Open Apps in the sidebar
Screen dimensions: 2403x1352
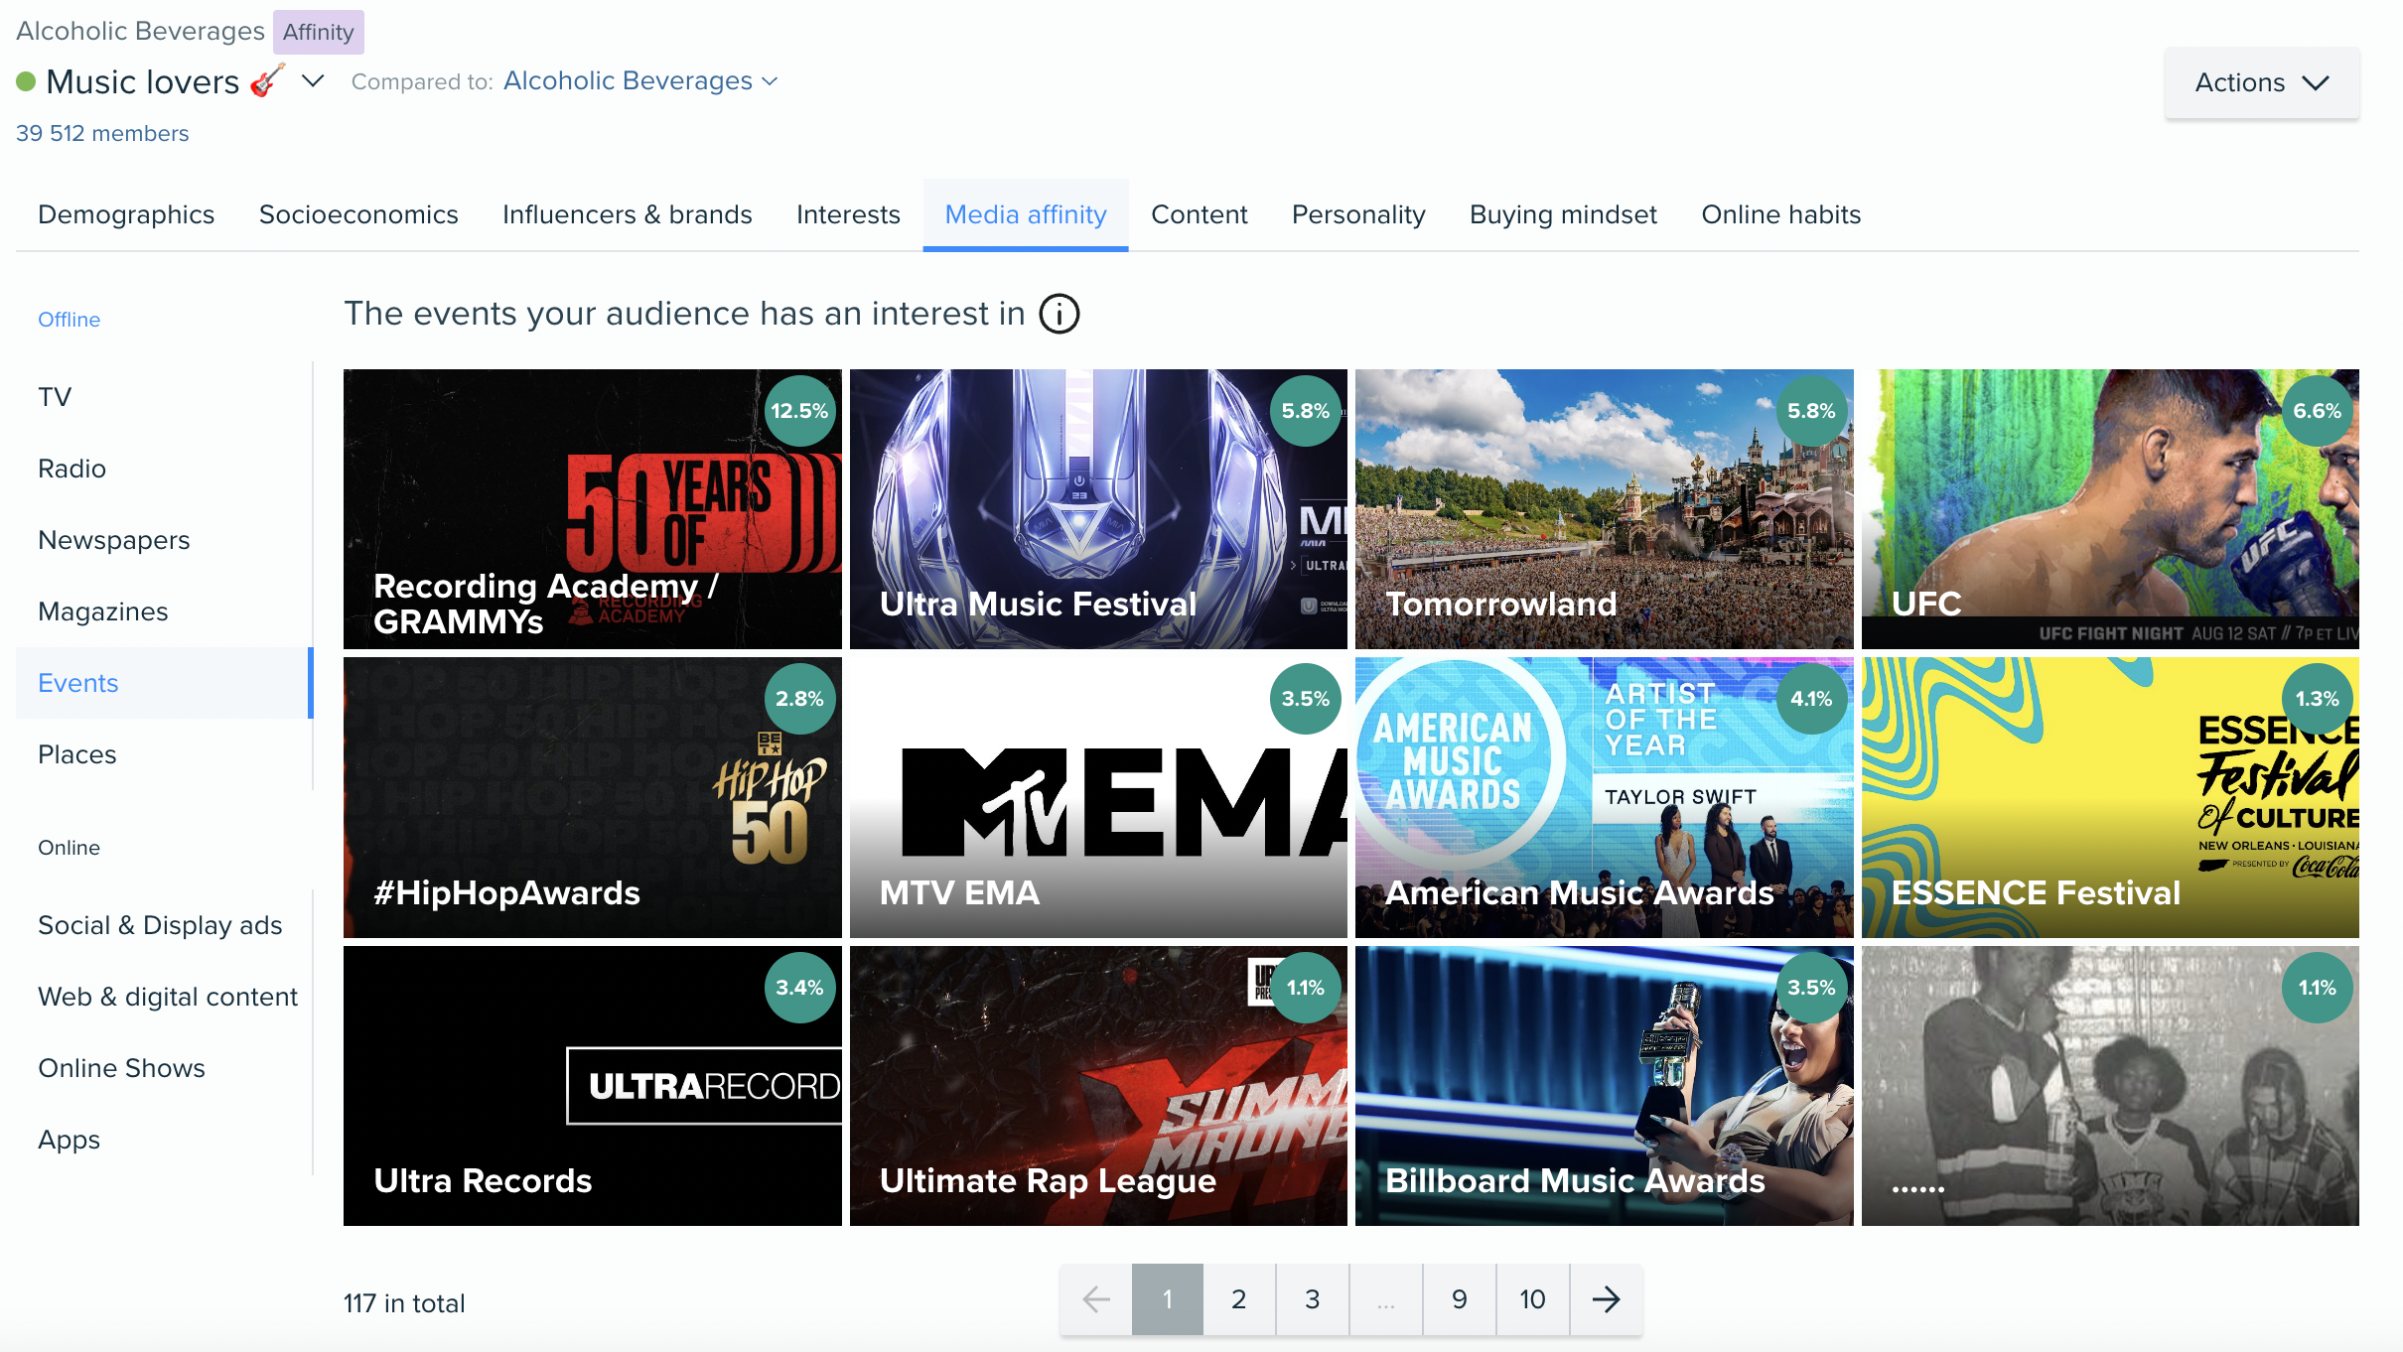coord(164,1140)
